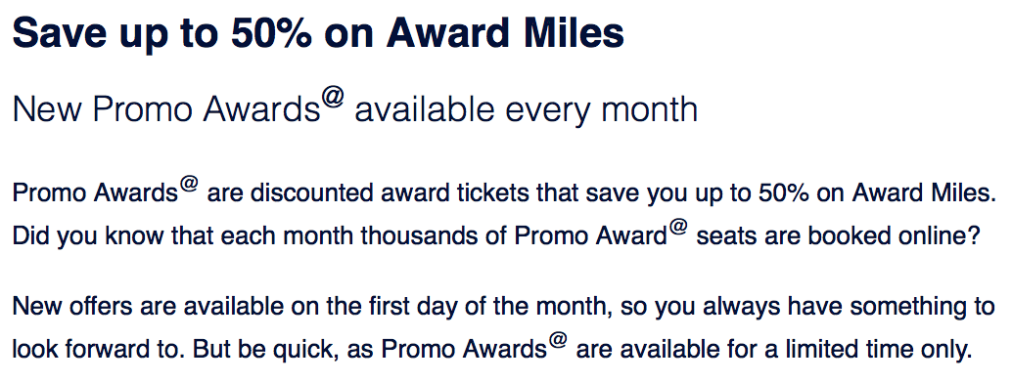Click the 'Save up to 50% on Award Miles' heading
The height and width of the screenshot is (383, 1012).
point(318,33)
